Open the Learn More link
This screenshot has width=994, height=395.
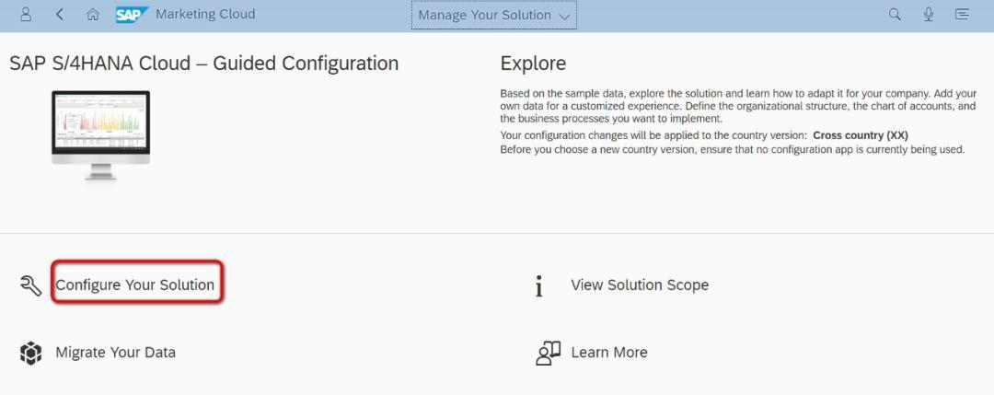click(x=609, y=353)
